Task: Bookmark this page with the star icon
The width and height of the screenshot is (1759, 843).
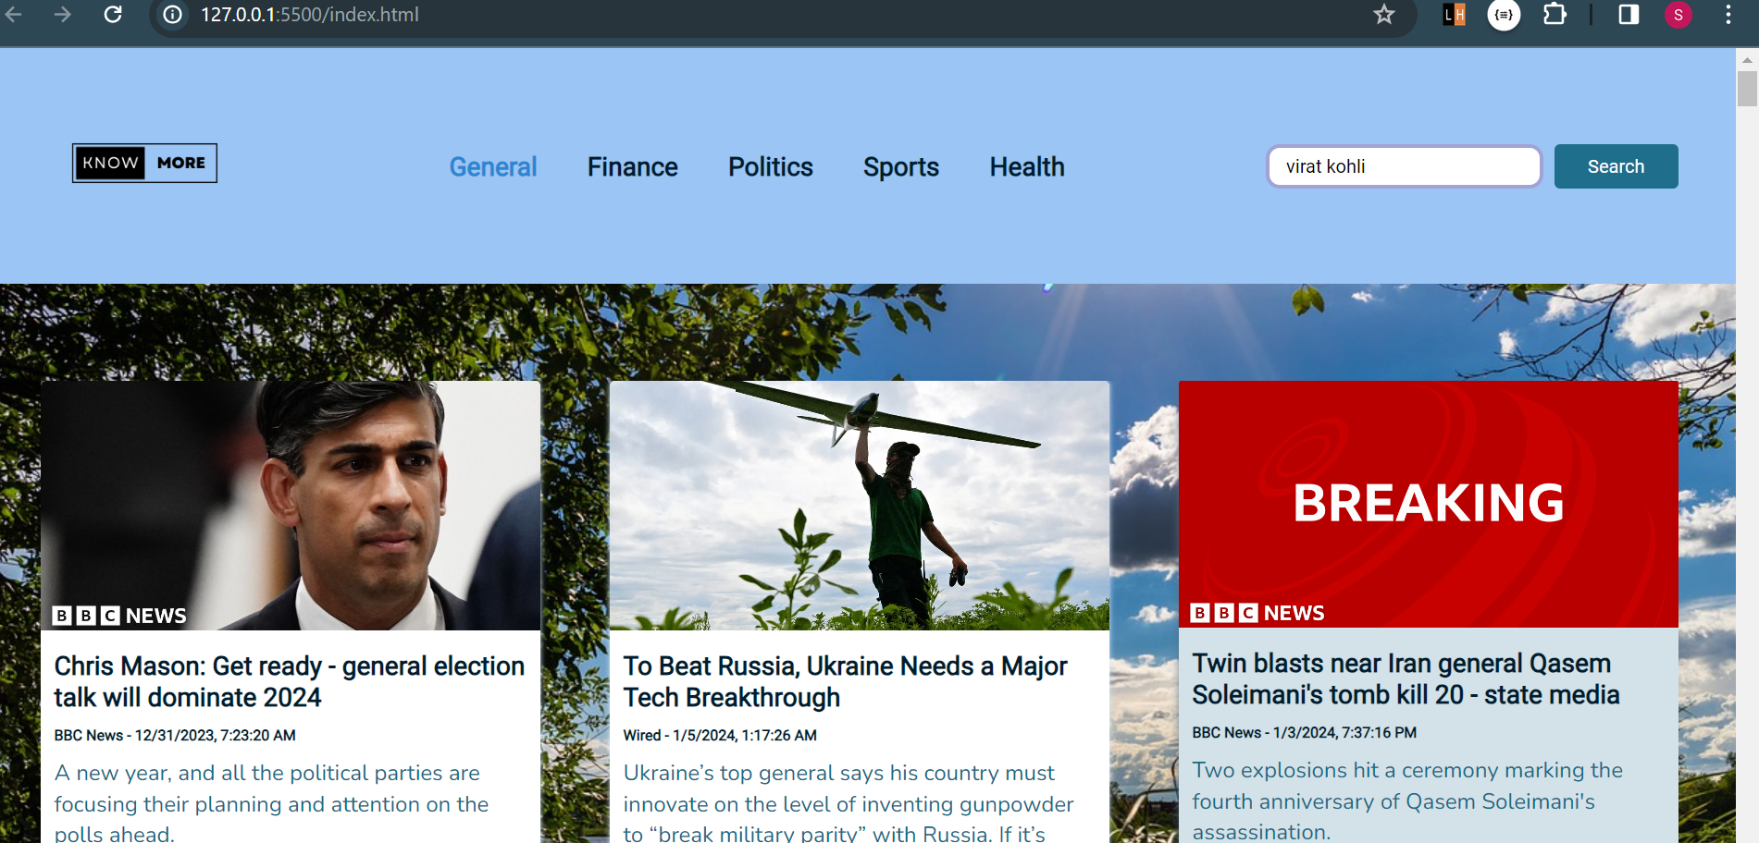Action: tap(1383, 15)
